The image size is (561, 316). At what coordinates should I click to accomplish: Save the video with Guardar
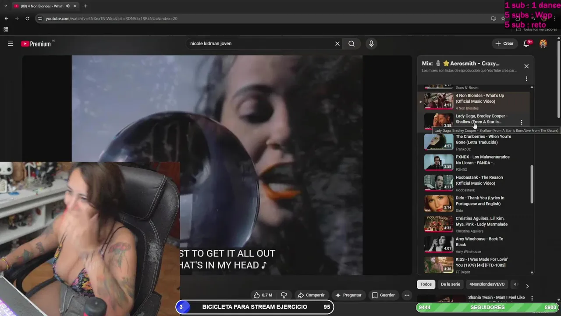pos(383,295)
